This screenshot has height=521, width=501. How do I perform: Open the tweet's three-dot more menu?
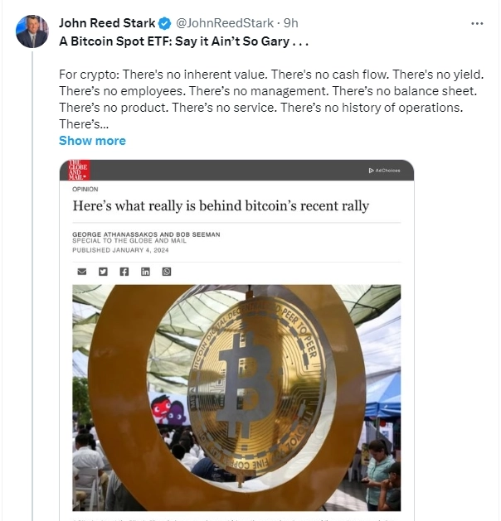(476, 23)
